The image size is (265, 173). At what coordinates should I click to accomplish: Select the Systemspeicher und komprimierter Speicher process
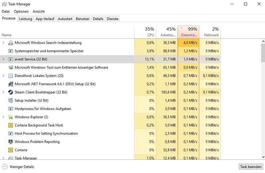[49, 51]
